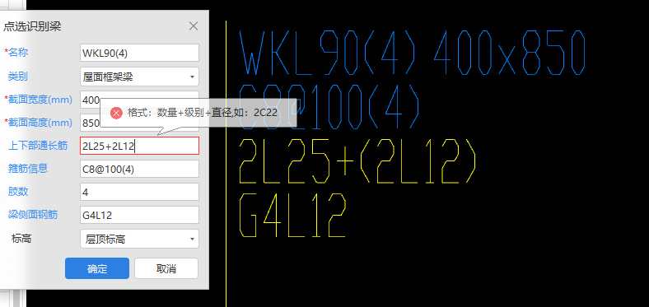Screen dimensions: 649x307
Task: Click the 肢数 label
Action: coord(18,192)
